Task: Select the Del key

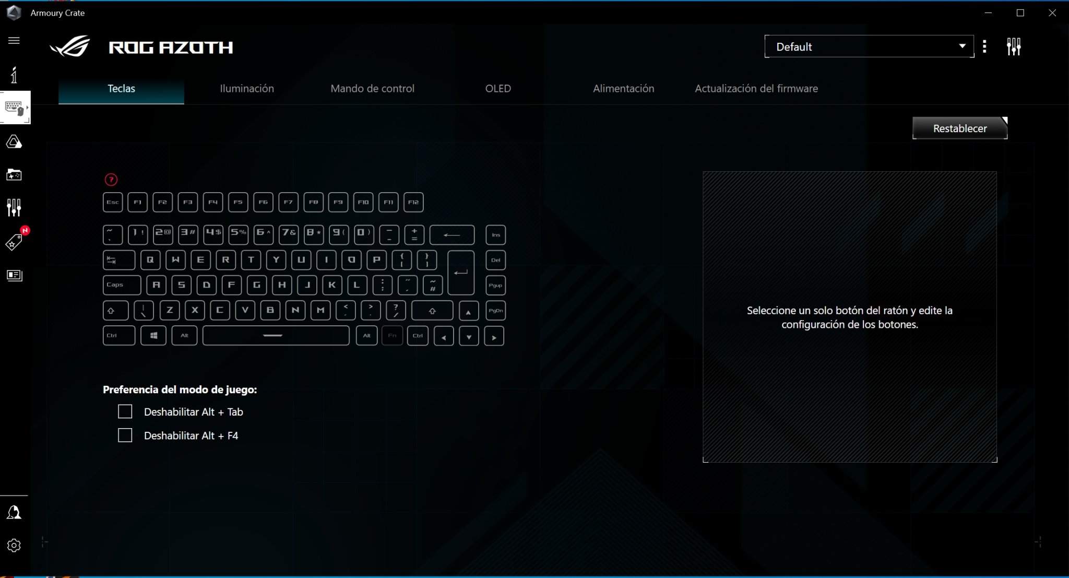Action: 496,260
